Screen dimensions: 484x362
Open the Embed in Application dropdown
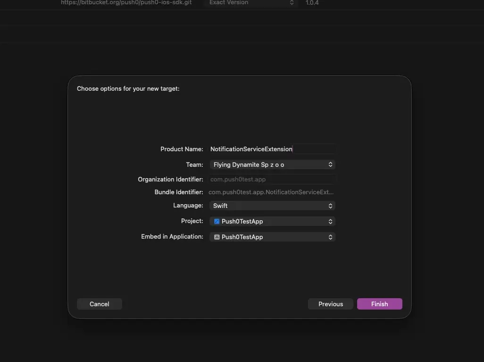272,237
